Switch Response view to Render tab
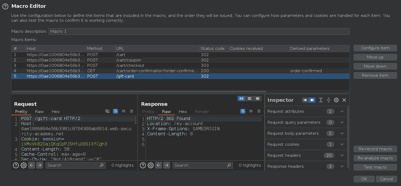The width and height of the screenshot is (401, 186). coord(202,112)
